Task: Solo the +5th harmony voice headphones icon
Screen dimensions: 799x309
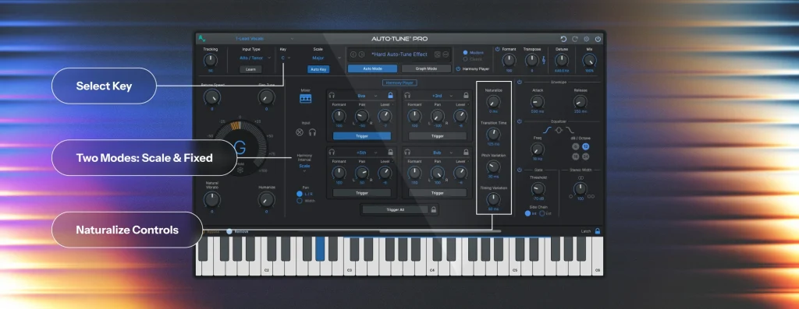Action: pos(332,152)
